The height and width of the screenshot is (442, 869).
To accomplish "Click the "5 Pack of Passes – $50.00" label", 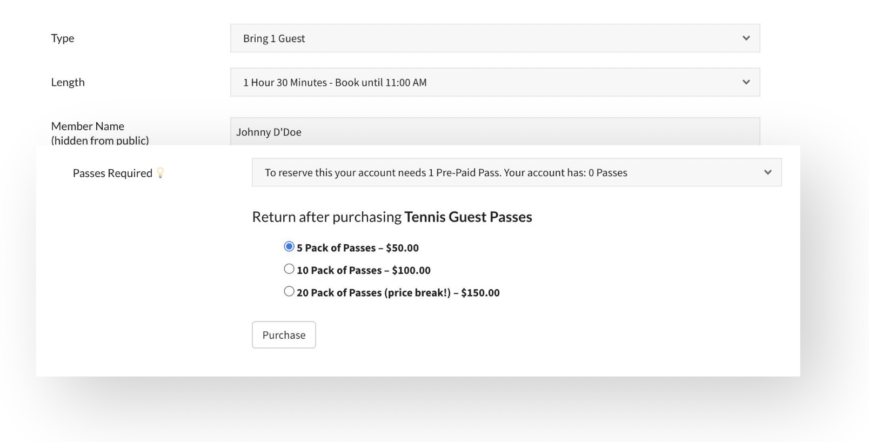I will pos(358,248).
